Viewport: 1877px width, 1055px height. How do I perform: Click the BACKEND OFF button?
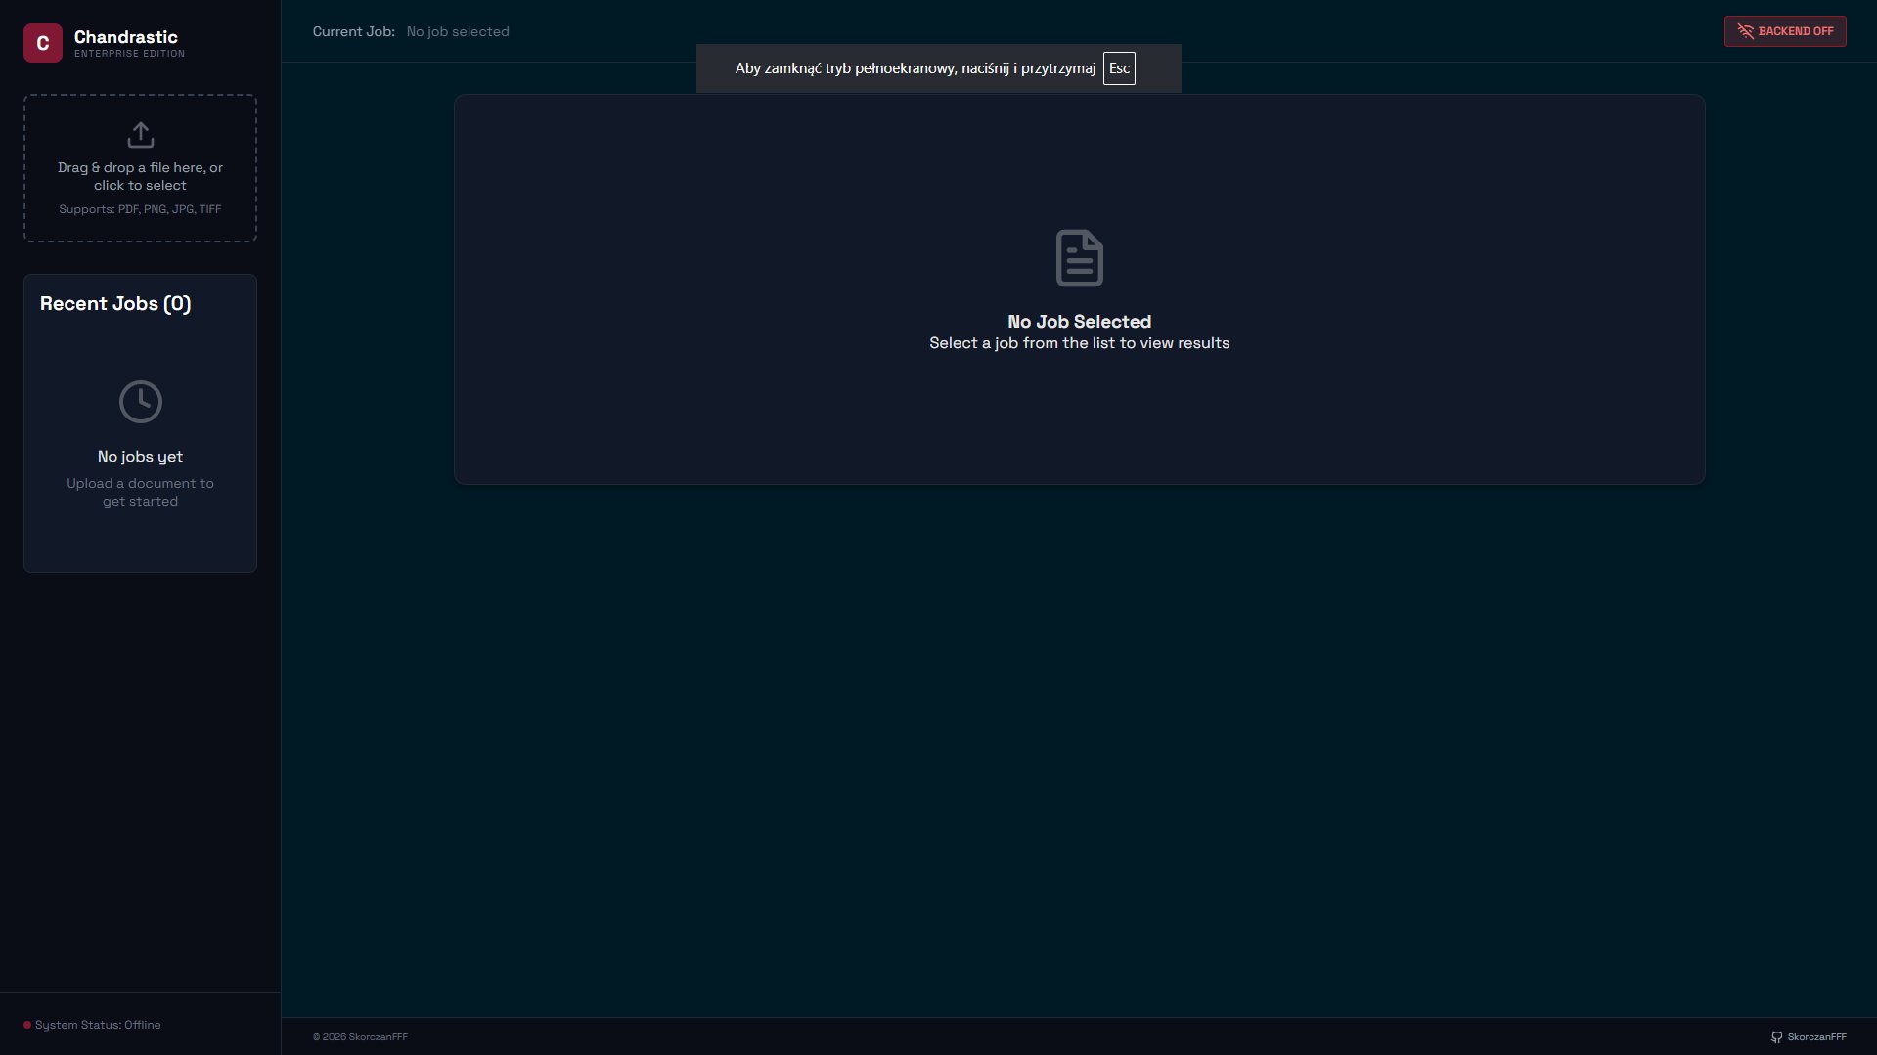click(x=1785, y=31)
